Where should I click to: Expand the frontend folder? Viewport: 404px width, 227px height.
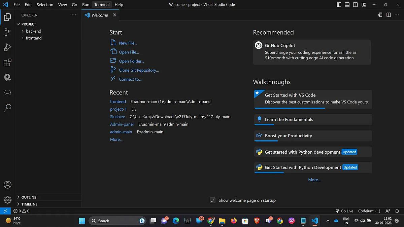(49, 38)
